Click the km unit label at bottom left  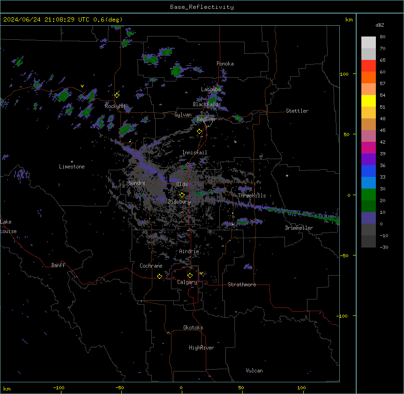7,388
